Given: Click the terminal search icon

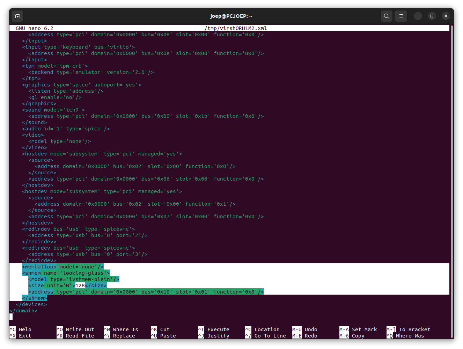Looking at the screenshot, I should coord(387,16).
